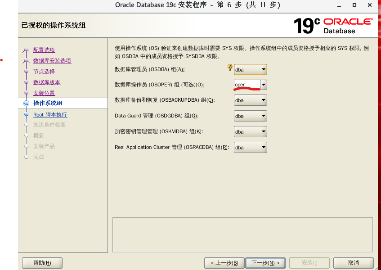Image resolution: width=381 pixels, height=270 pixels.
Task: Click the 已授权的操作系统组 page heading
Action: (x=54, y=25)
